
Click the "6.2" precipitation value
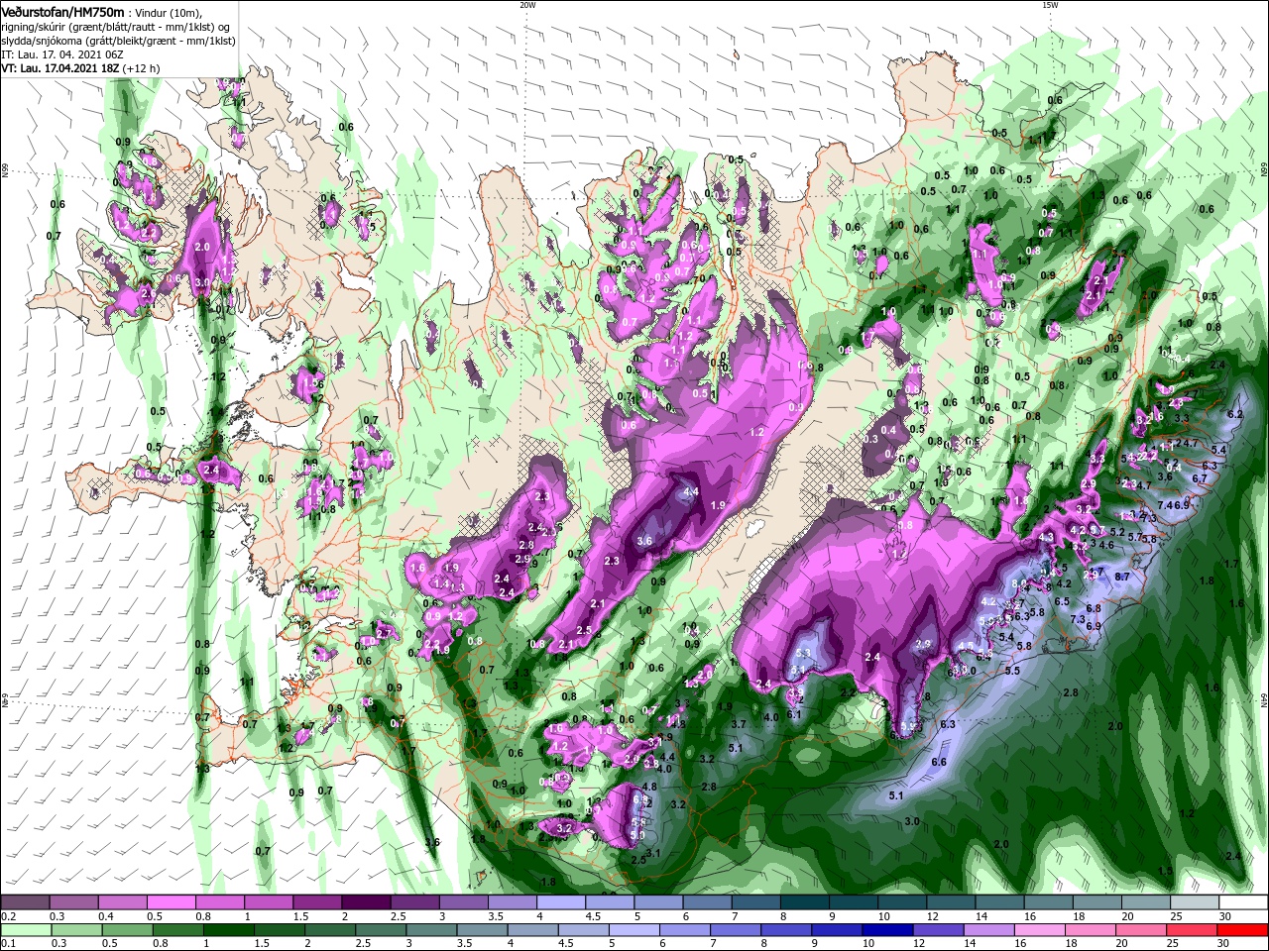[1235, 414]
